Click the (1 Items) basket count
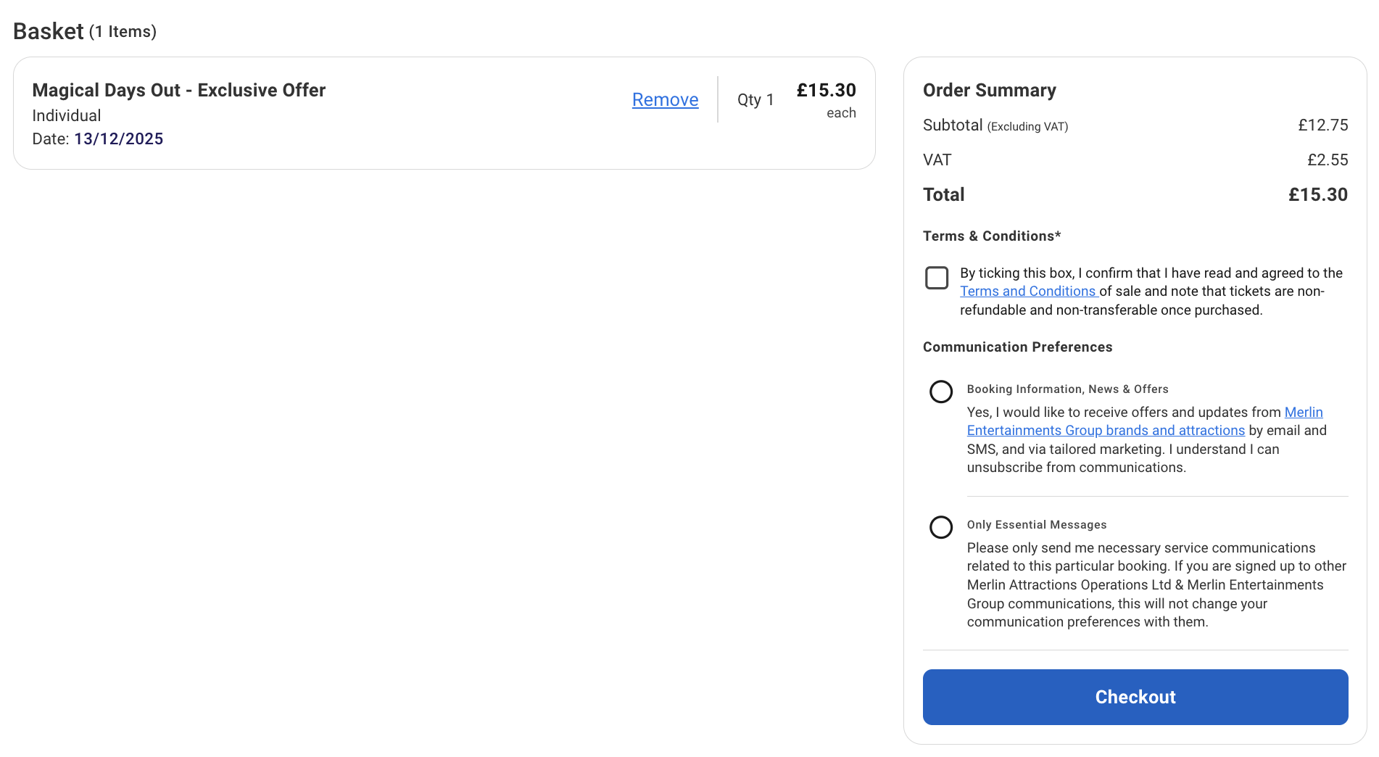1379x757 pixels. point(123,32)
